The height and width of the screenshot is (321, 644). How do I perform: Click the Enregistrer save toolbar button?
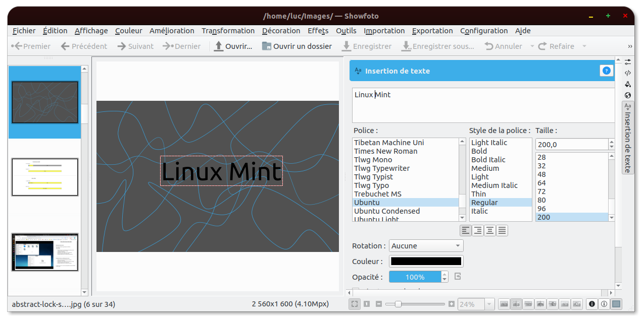click(x=367, y=46)
